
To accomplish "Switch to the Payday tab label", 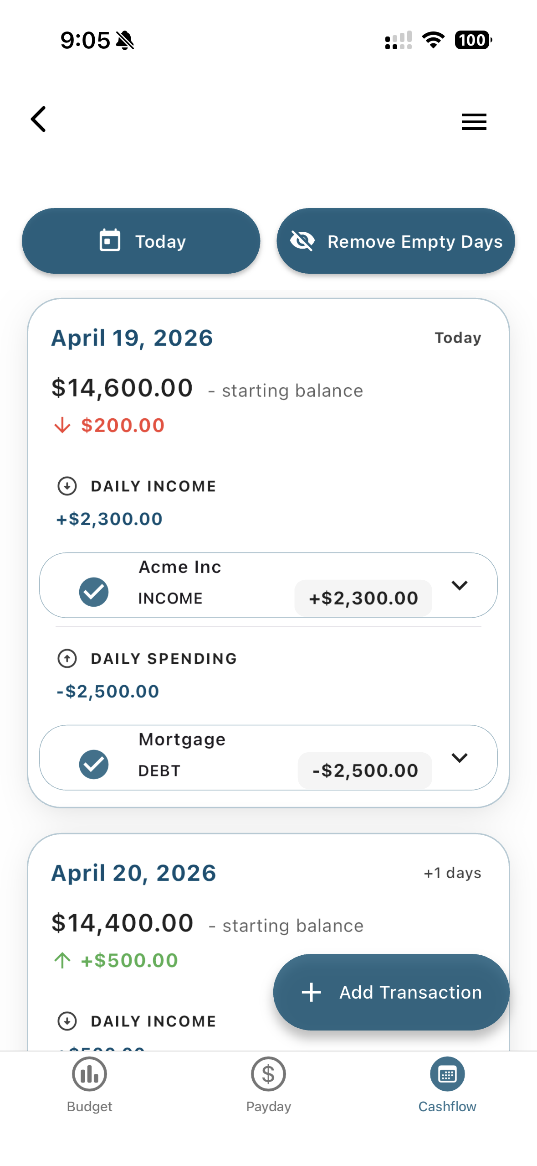I will [268, 1107].
